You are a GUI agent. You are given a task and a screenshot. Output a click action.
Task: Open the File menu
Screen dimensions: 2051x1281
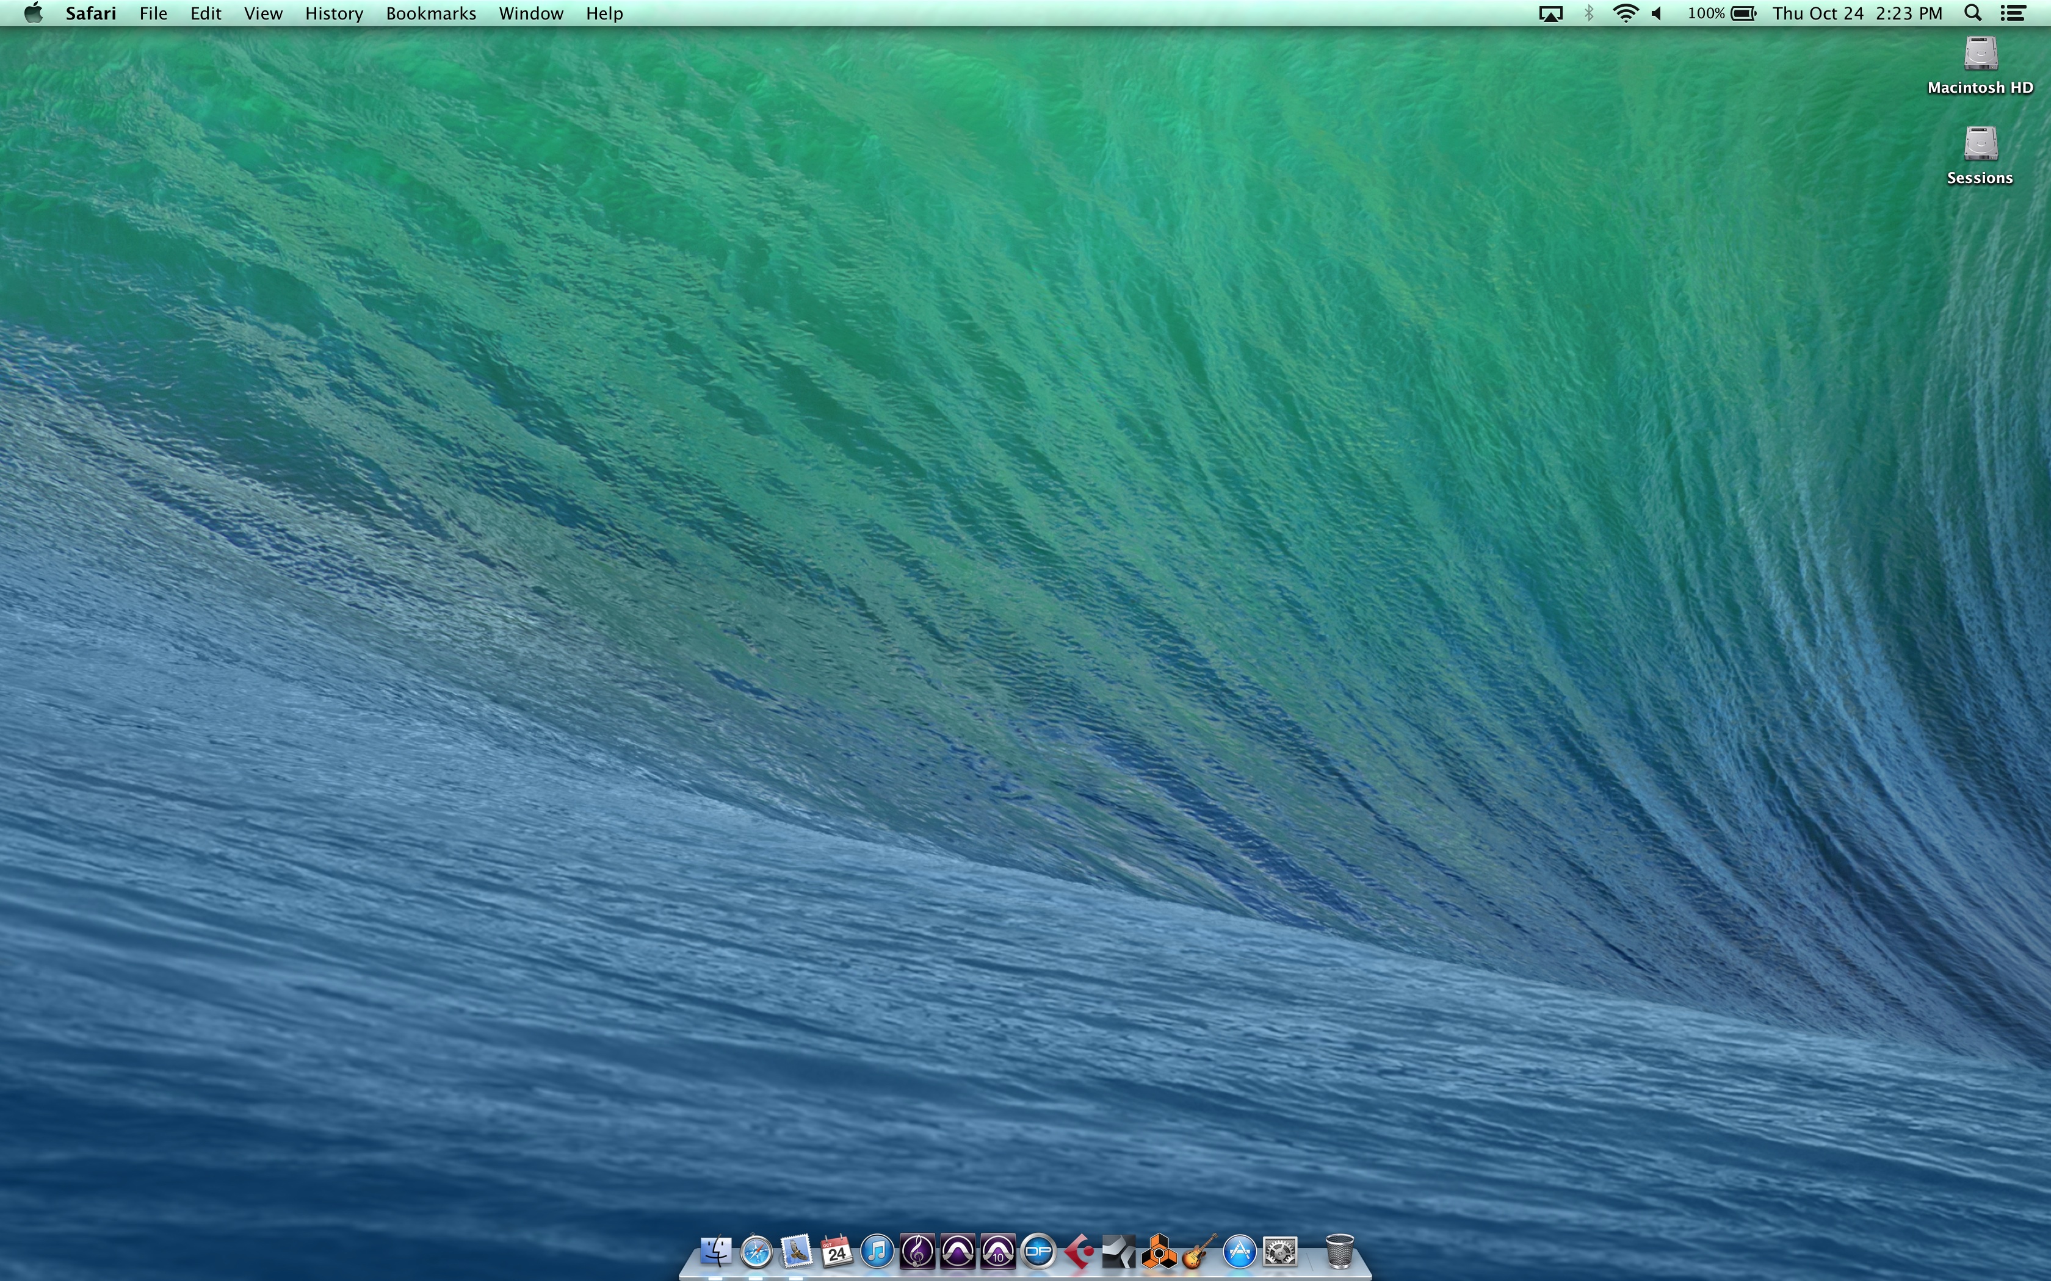(x=153, y=13)
